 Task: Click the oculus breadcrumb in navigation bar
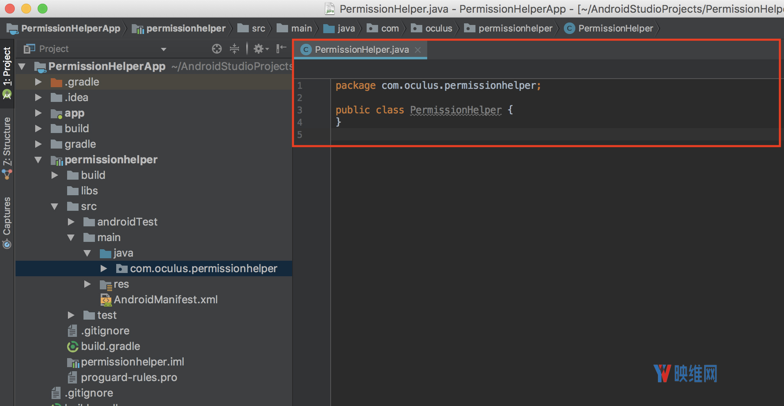pyautogui.click(x=438, y=28)
